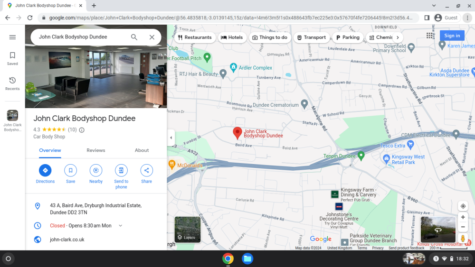This screenshot has width=475, height=267.
Task: Click the Tenpin Dundee map marker
Action: point(361,156)
